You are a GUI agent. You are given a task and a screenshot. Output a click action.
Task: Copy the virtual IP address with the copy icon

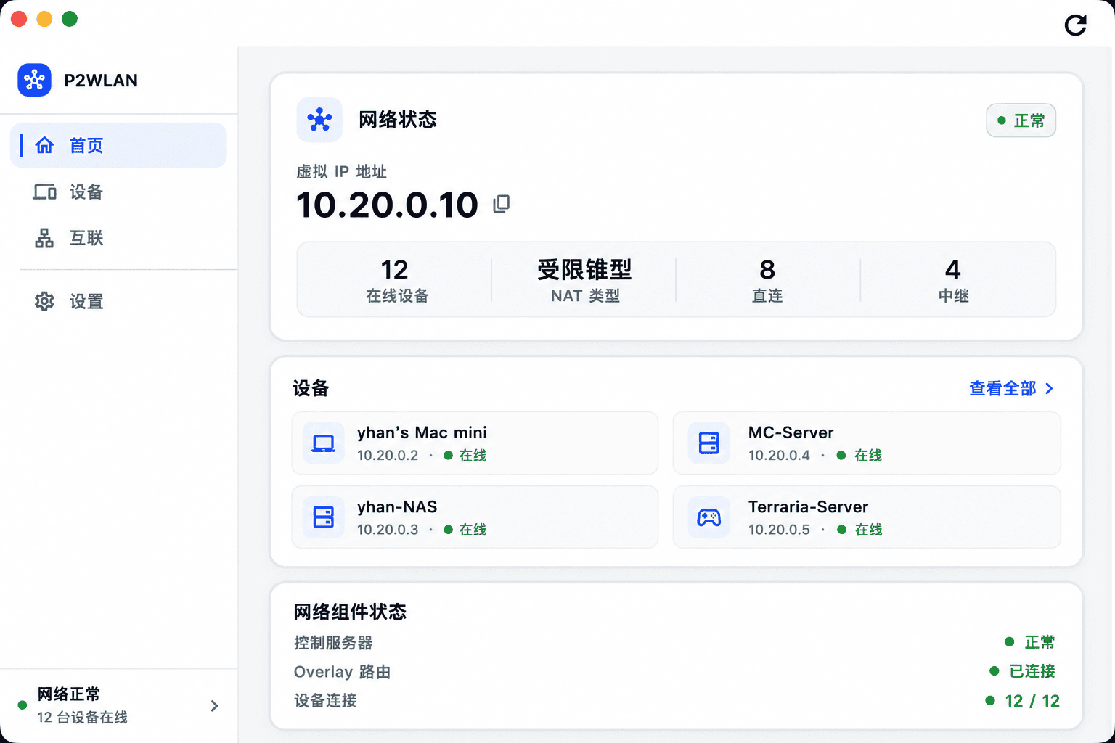[x=502, y=204]
